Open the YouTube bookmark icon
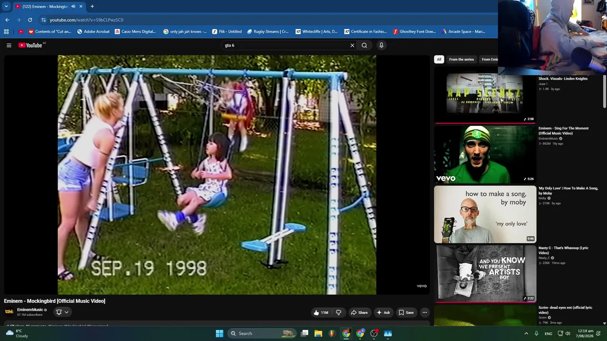Screen dimensions: 607x341 tap(20, 32)
